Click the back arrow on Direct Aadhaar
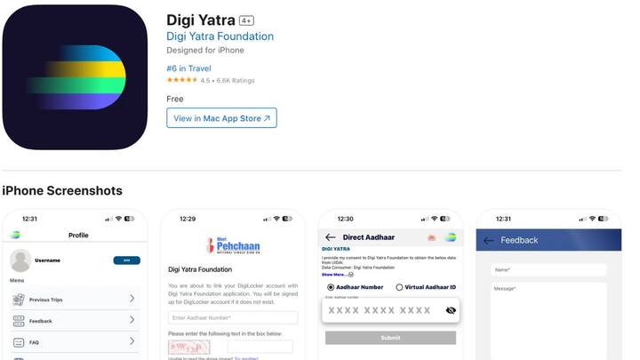The width and height of the screenshot is (640, 360). click(331, 237)
